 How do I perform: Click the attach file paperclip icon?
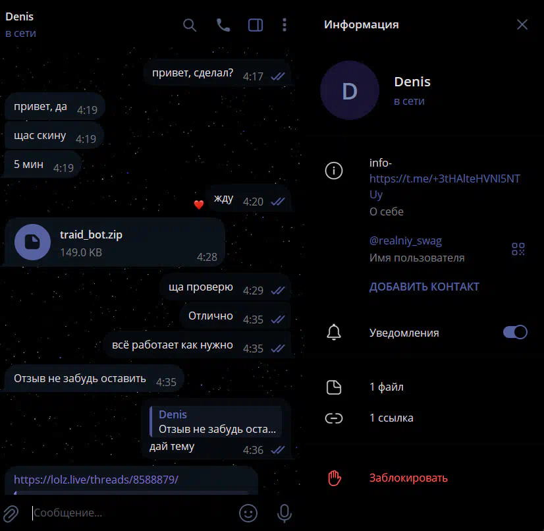[x=11, y=513]
